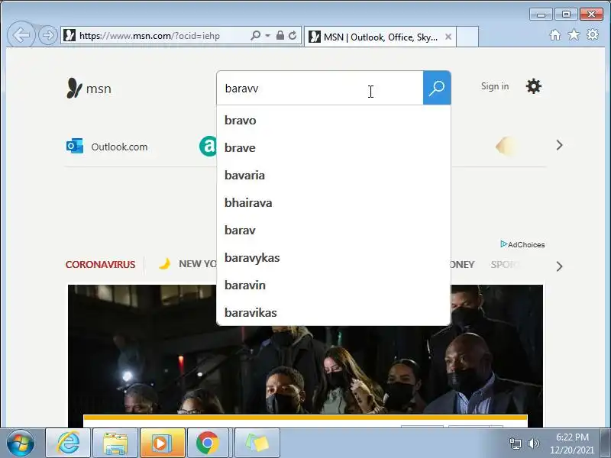Choose the 'bravo' suggestion
The height and width of the screenshot is (458, 611).
click(334, 121)
